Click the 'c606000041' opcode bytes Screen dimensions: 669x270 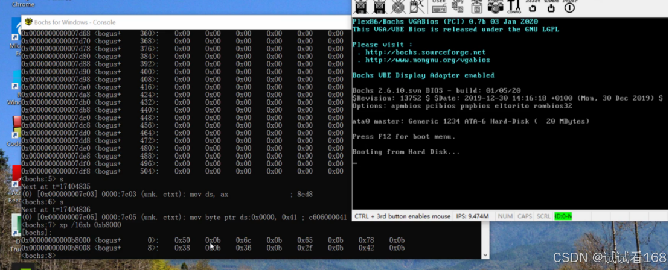328,217
